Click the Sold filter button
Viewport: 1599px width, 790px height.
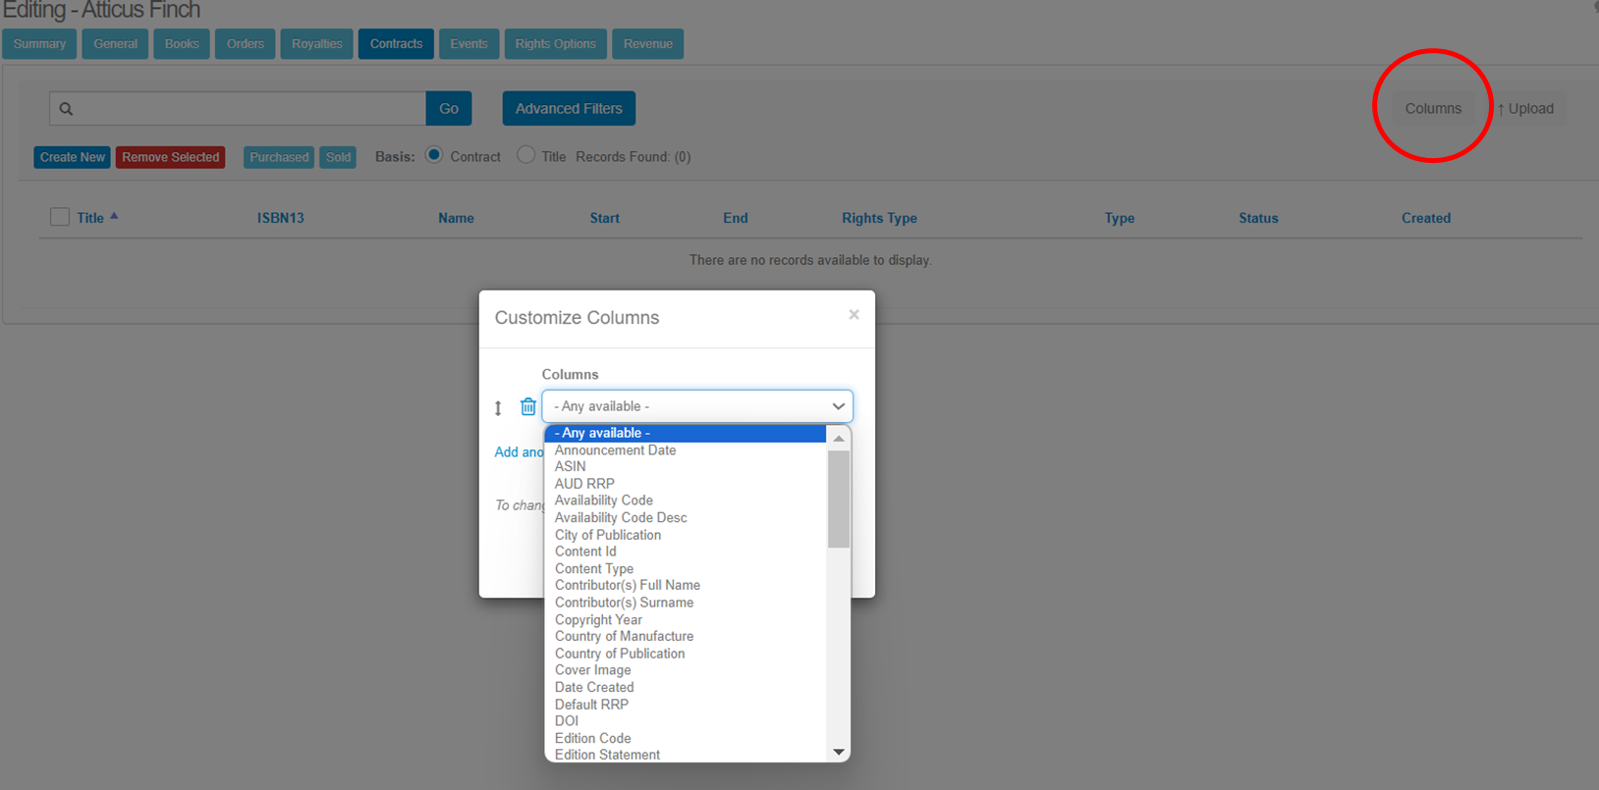pos(338,157)
